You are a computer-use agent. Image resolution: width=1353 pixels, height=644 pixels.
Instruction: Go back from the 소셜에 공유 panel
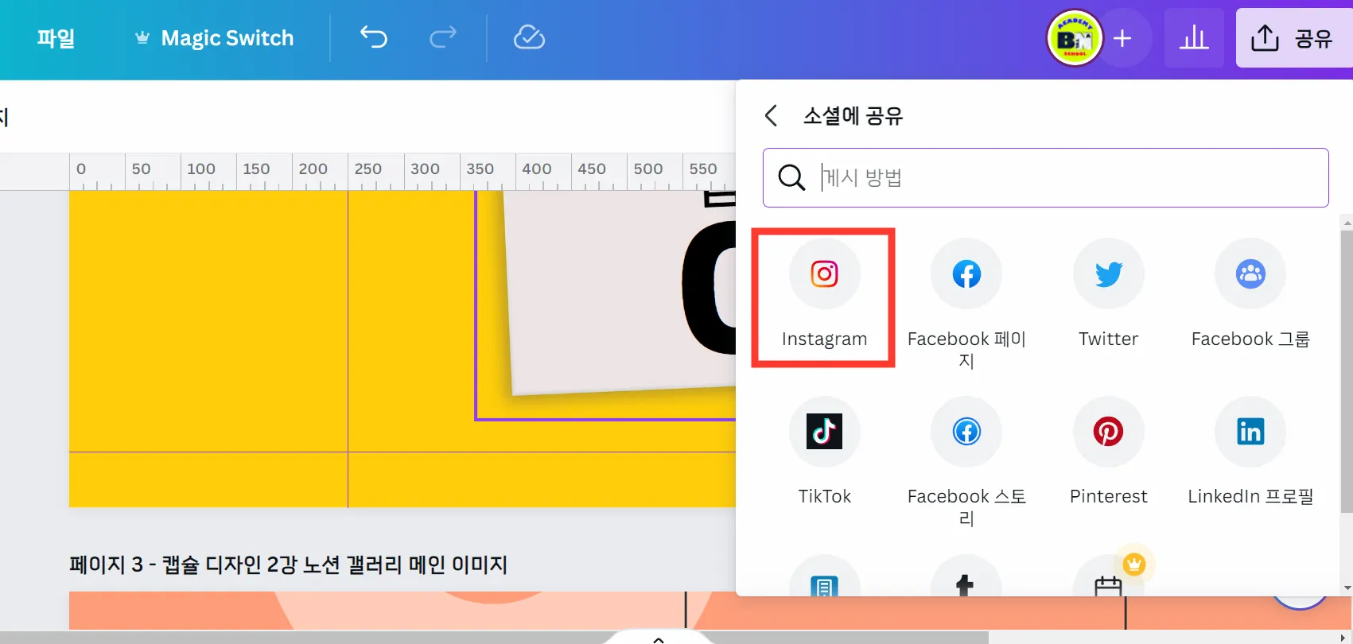pos(771,116)
